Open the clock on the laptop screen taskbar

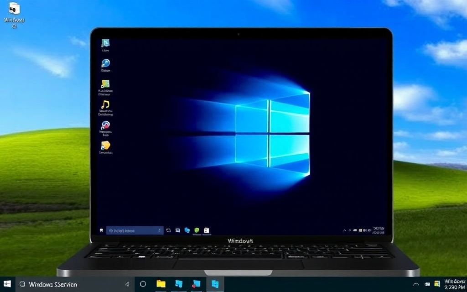379,230
